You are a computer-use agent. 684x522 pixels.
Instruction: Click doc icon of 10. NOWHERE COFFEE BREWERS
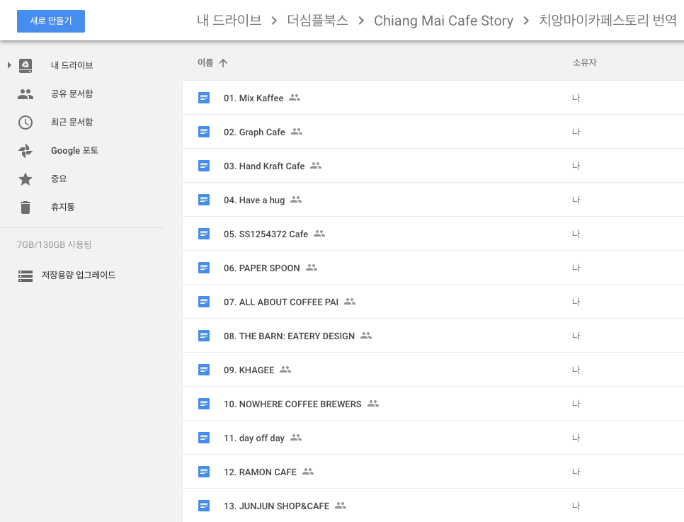pyautogui.click(x=204, y=404)
